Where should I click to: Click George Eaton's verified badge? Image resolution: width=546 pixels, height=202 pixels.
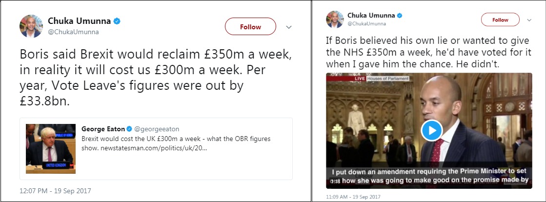tap(129, 129)
